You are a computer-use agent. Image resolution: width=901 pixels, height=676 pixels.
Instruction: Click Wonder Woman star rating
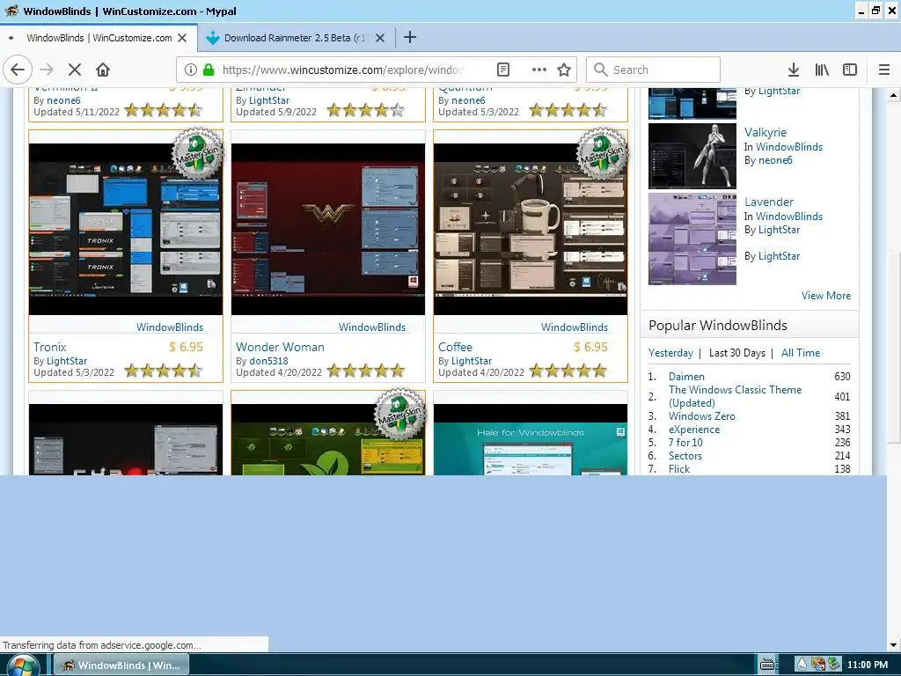pyautogui.click(x=365, y=371)
